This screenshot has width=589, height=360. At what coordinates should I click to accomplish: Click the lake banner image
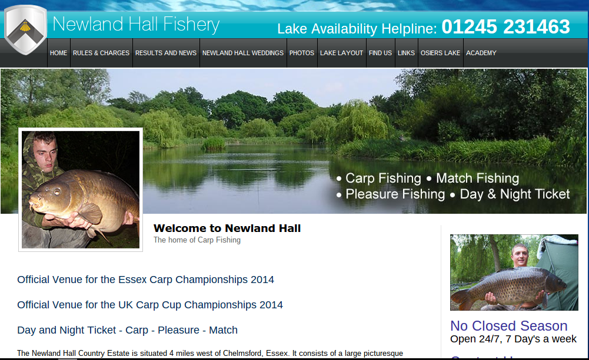293,141
